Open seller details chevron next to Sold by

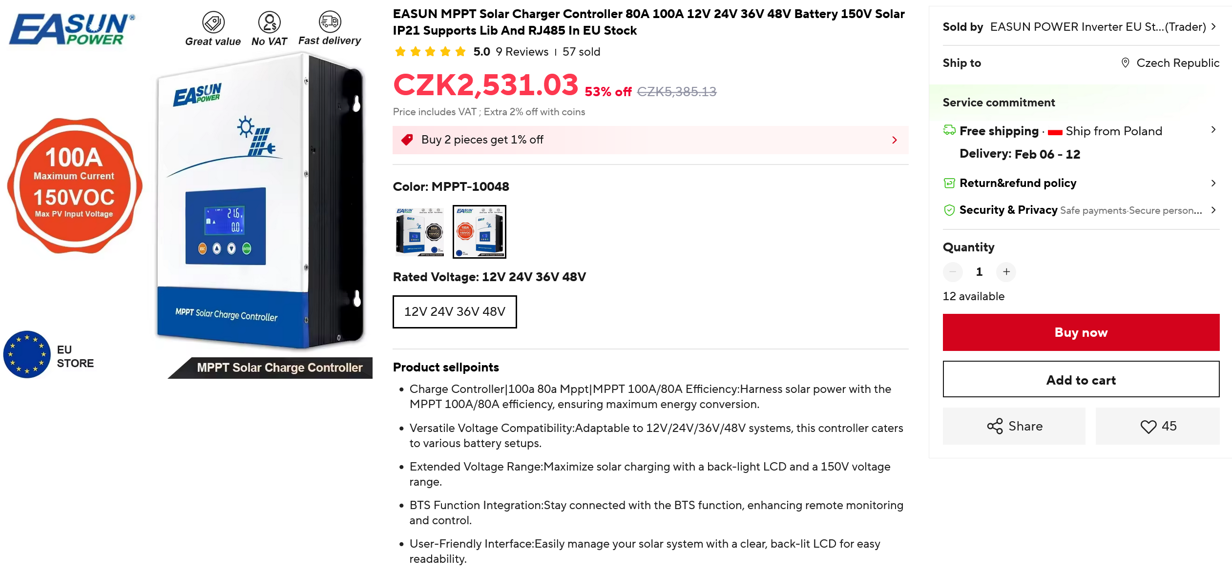pos(1213,26)
